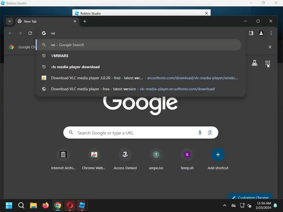
Task: Click the back navigation arrow
Action: 10,33
